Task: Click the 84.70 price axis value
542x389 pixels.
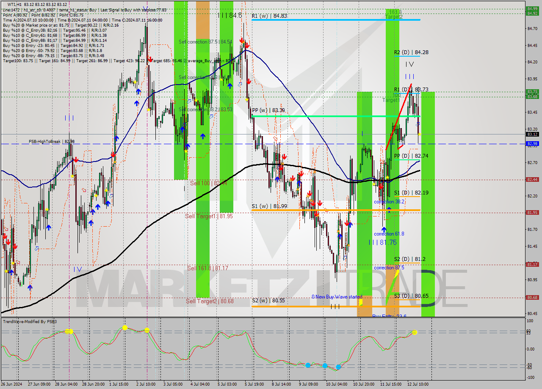Action: click(x=532, y=29)
